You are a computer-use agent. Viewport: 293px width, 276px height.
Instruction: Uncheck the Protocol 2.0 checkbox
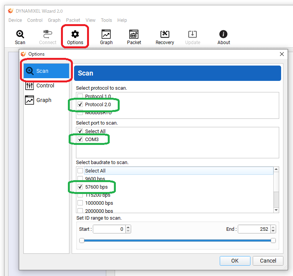80,104
